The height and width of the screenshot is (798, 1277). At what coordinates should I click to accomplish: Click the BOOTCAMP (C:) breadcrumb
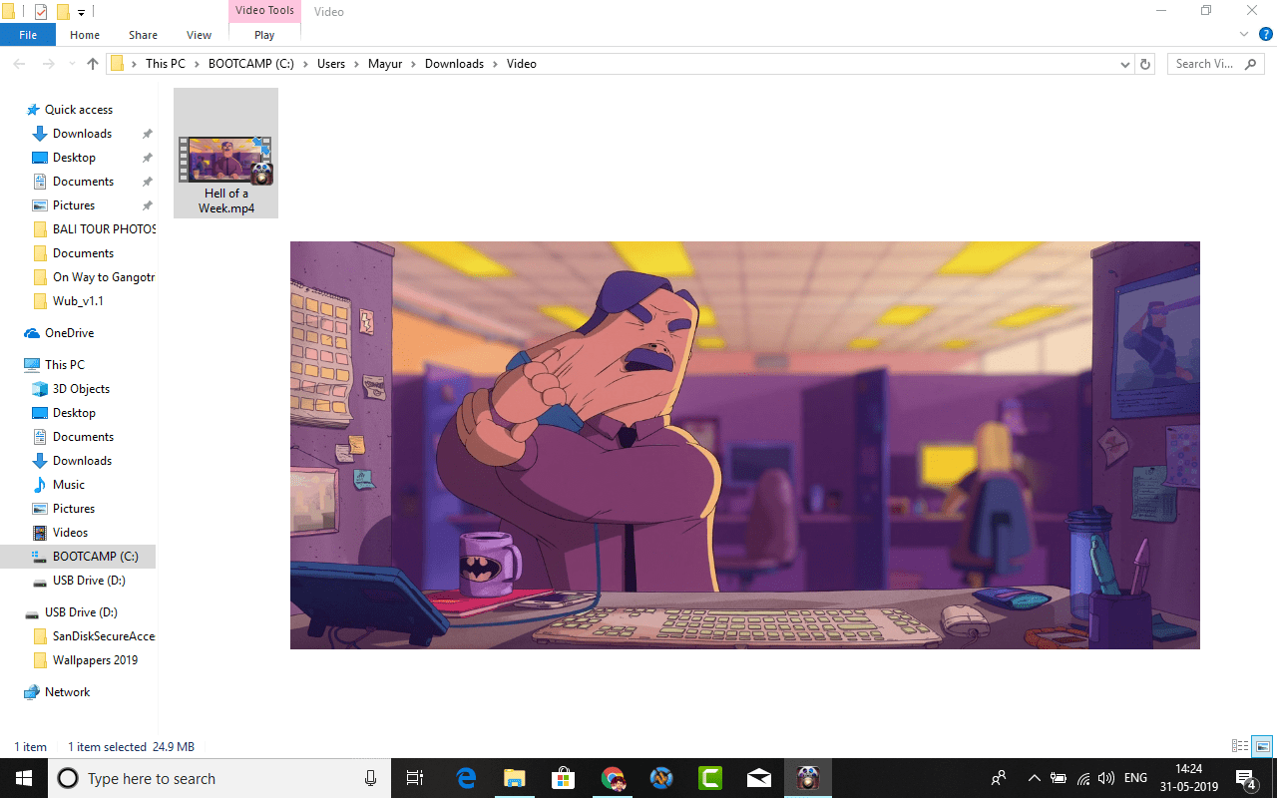click(x=249, y=64)
